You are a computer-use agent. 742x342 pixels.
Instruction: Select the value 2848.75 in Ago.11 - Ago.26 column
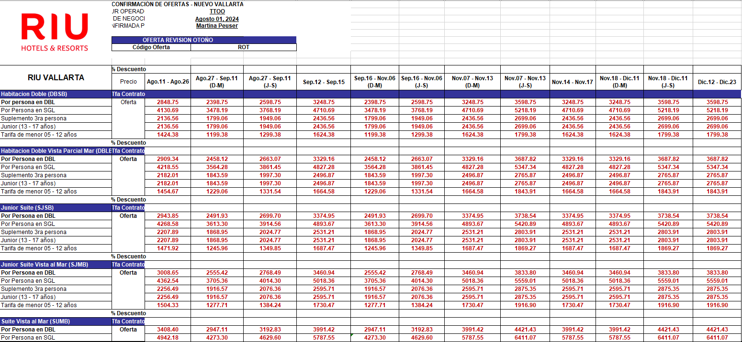pyautogui.click(x=168, y=102)
